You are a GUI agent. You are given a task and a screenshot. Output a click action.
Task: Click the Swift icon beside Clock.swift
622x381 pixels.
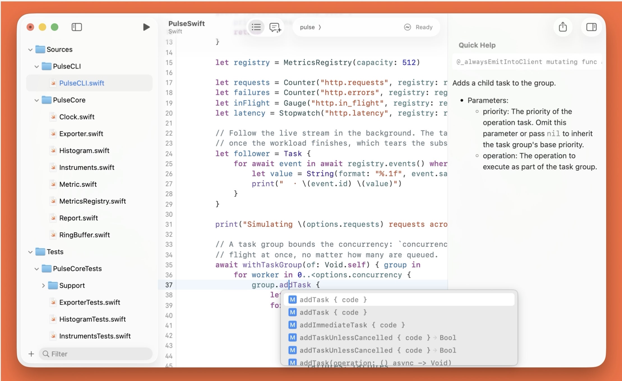(x=53, y=117)
